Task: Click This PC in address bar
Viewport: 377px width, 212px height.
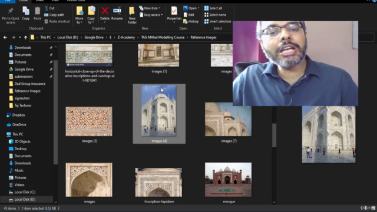Action: point(46,38)
